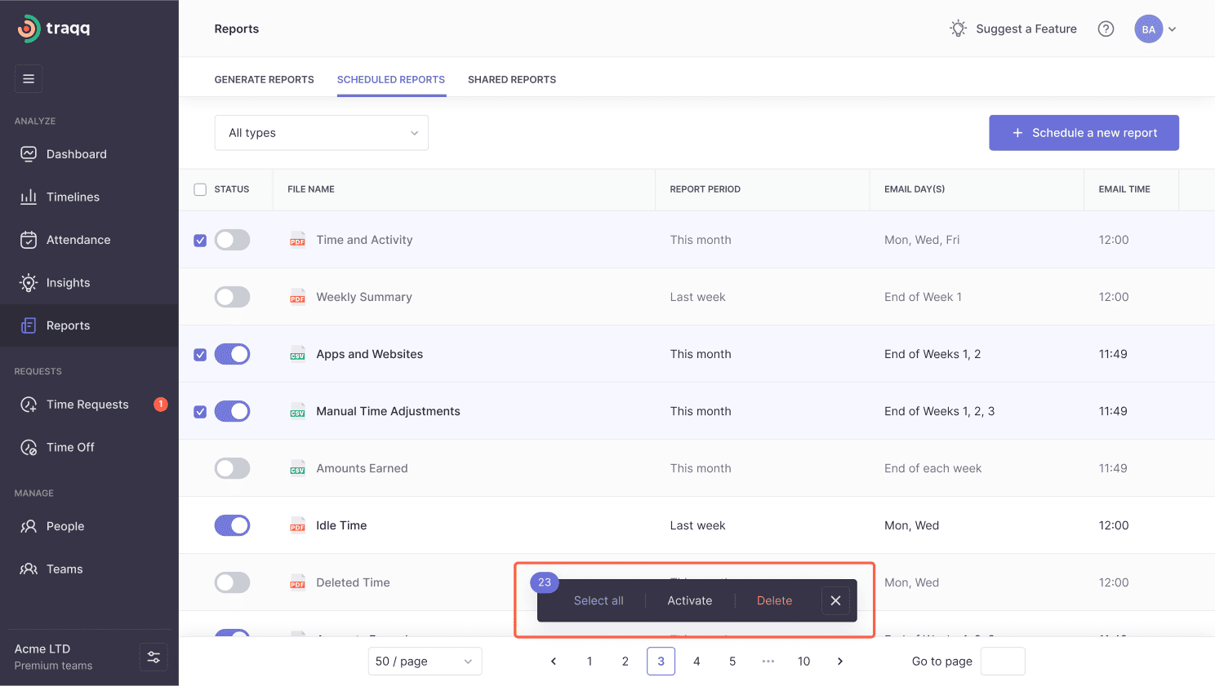Disable the Idle Time toggle

[232, 525]
